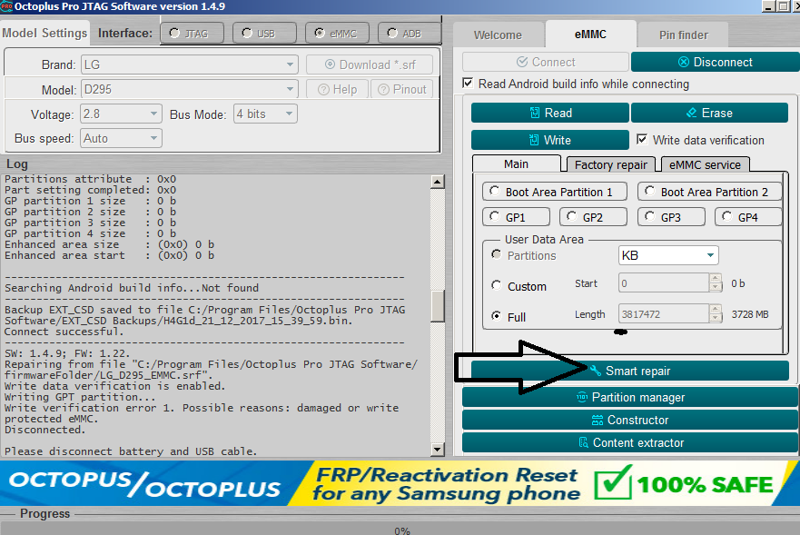This screenshot has width=800, height=535.
Task: Decrease the Length value with down arrow
Action: (716, 318)
